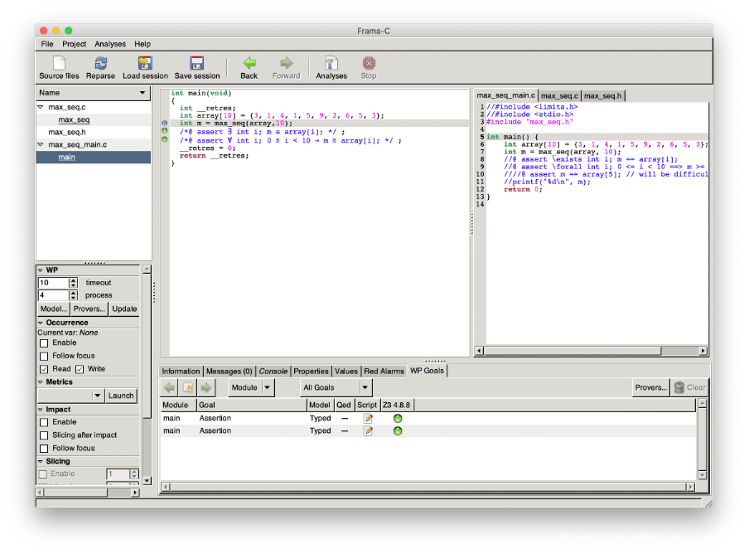Image resolution: width=749 pixels, height=554 pixels.
Task: Switch to the Console tab
Action: click(x=273, y=372)
